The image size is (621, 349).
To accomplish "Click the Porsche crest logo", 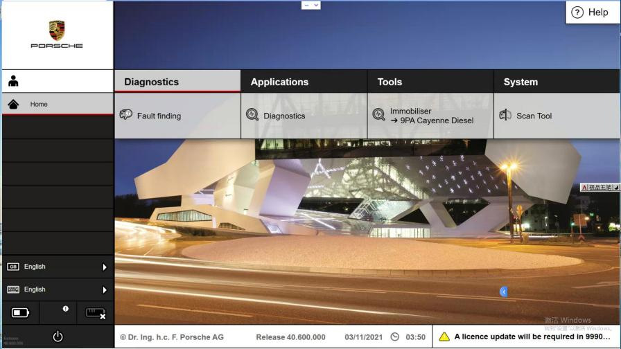I will [57, 30].
